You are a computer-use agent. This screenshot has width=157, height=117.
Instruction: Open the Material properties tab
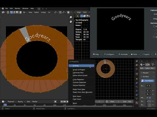coord(137,103)
